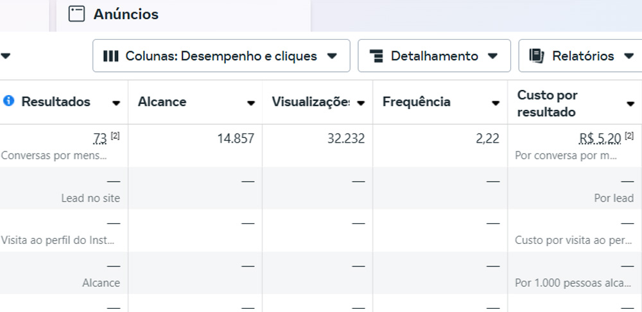Click the Relatórios reports icon
Viewport: 642px width, 312px height.
tap(537, 56)
